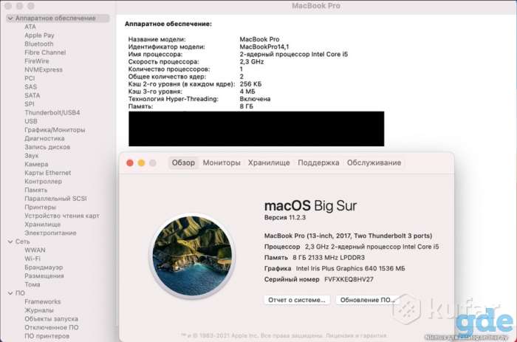Select Камера in the sidebar

pos(36,164)
